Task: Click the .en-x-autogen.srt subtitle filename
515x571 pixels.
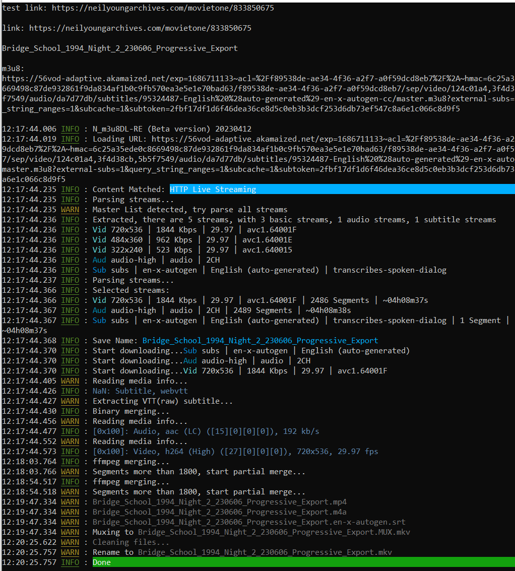Action: point(248,522)
